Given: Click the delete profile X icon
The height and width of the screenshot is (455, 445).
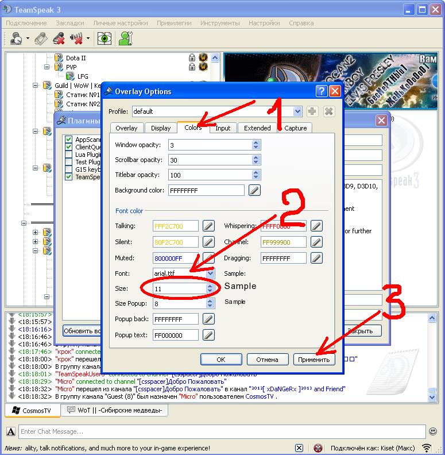Looking at the screenshot, I should coord(328,111).
